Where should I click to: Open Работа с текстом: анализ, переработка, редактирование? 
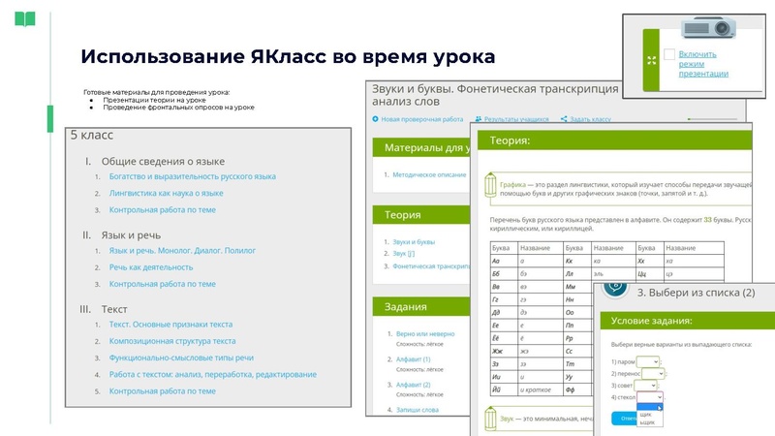click(212, 375)
